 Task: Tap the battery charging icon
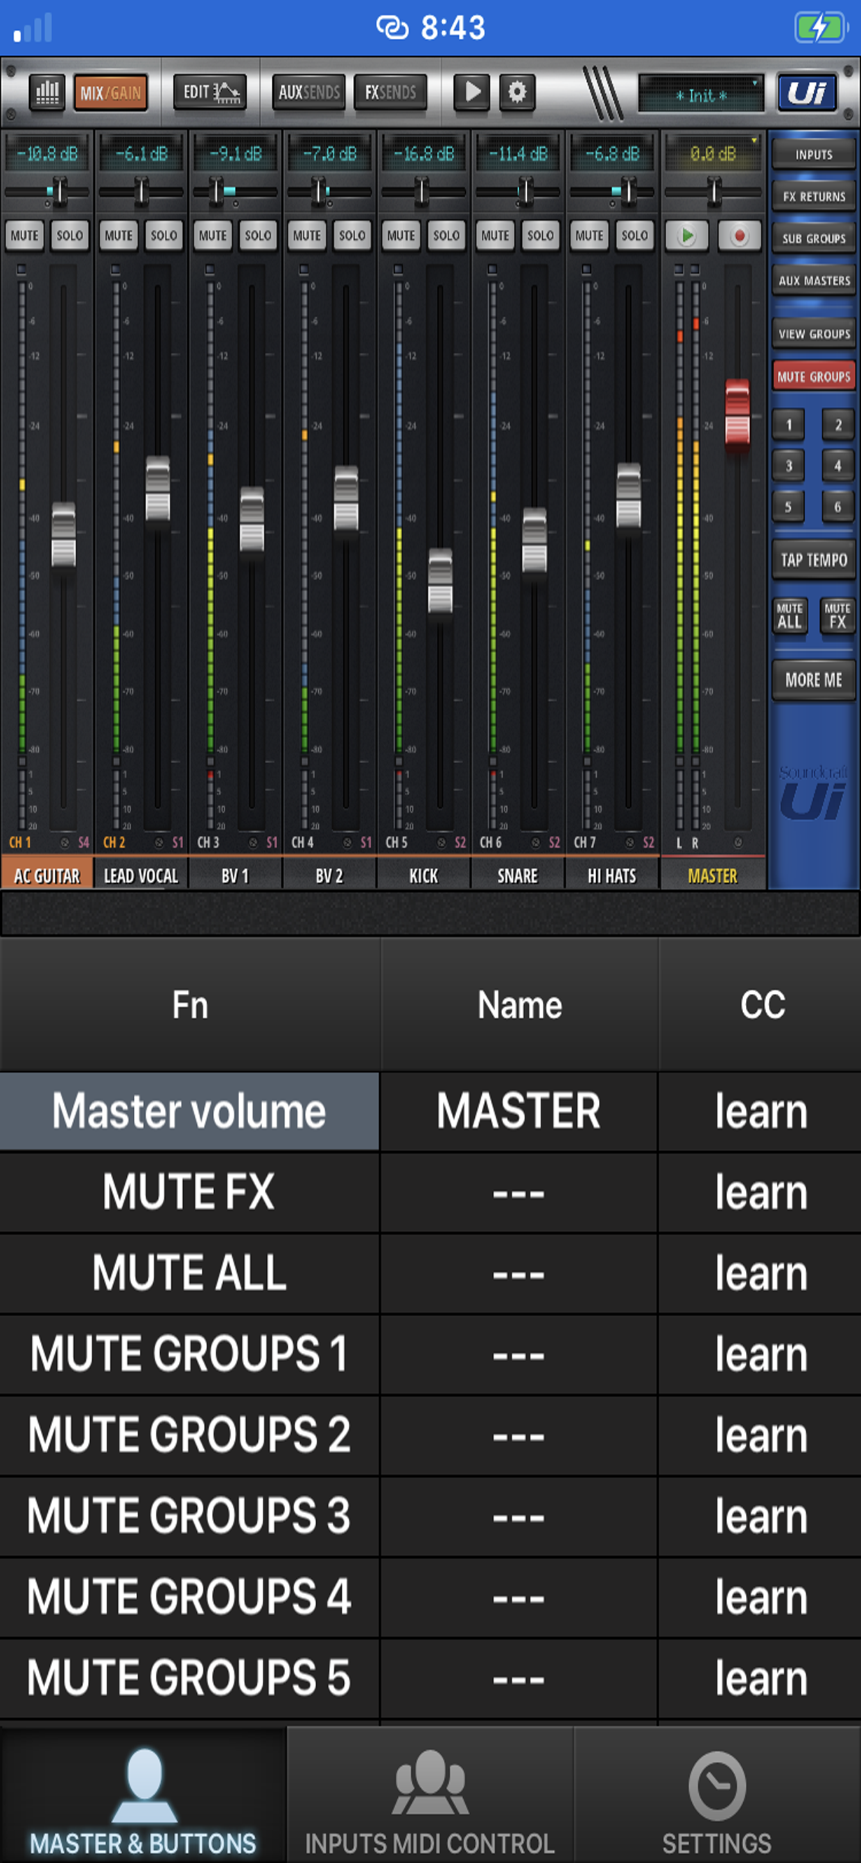821,28
